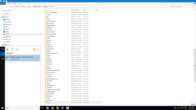196x110 pixels.
Task: Filter search results by Apps icon
Action: [x=7, y=49]
